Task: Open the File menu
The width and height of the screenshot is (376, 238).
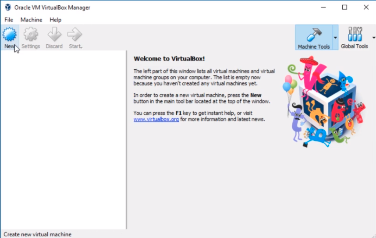Action: 9,20
